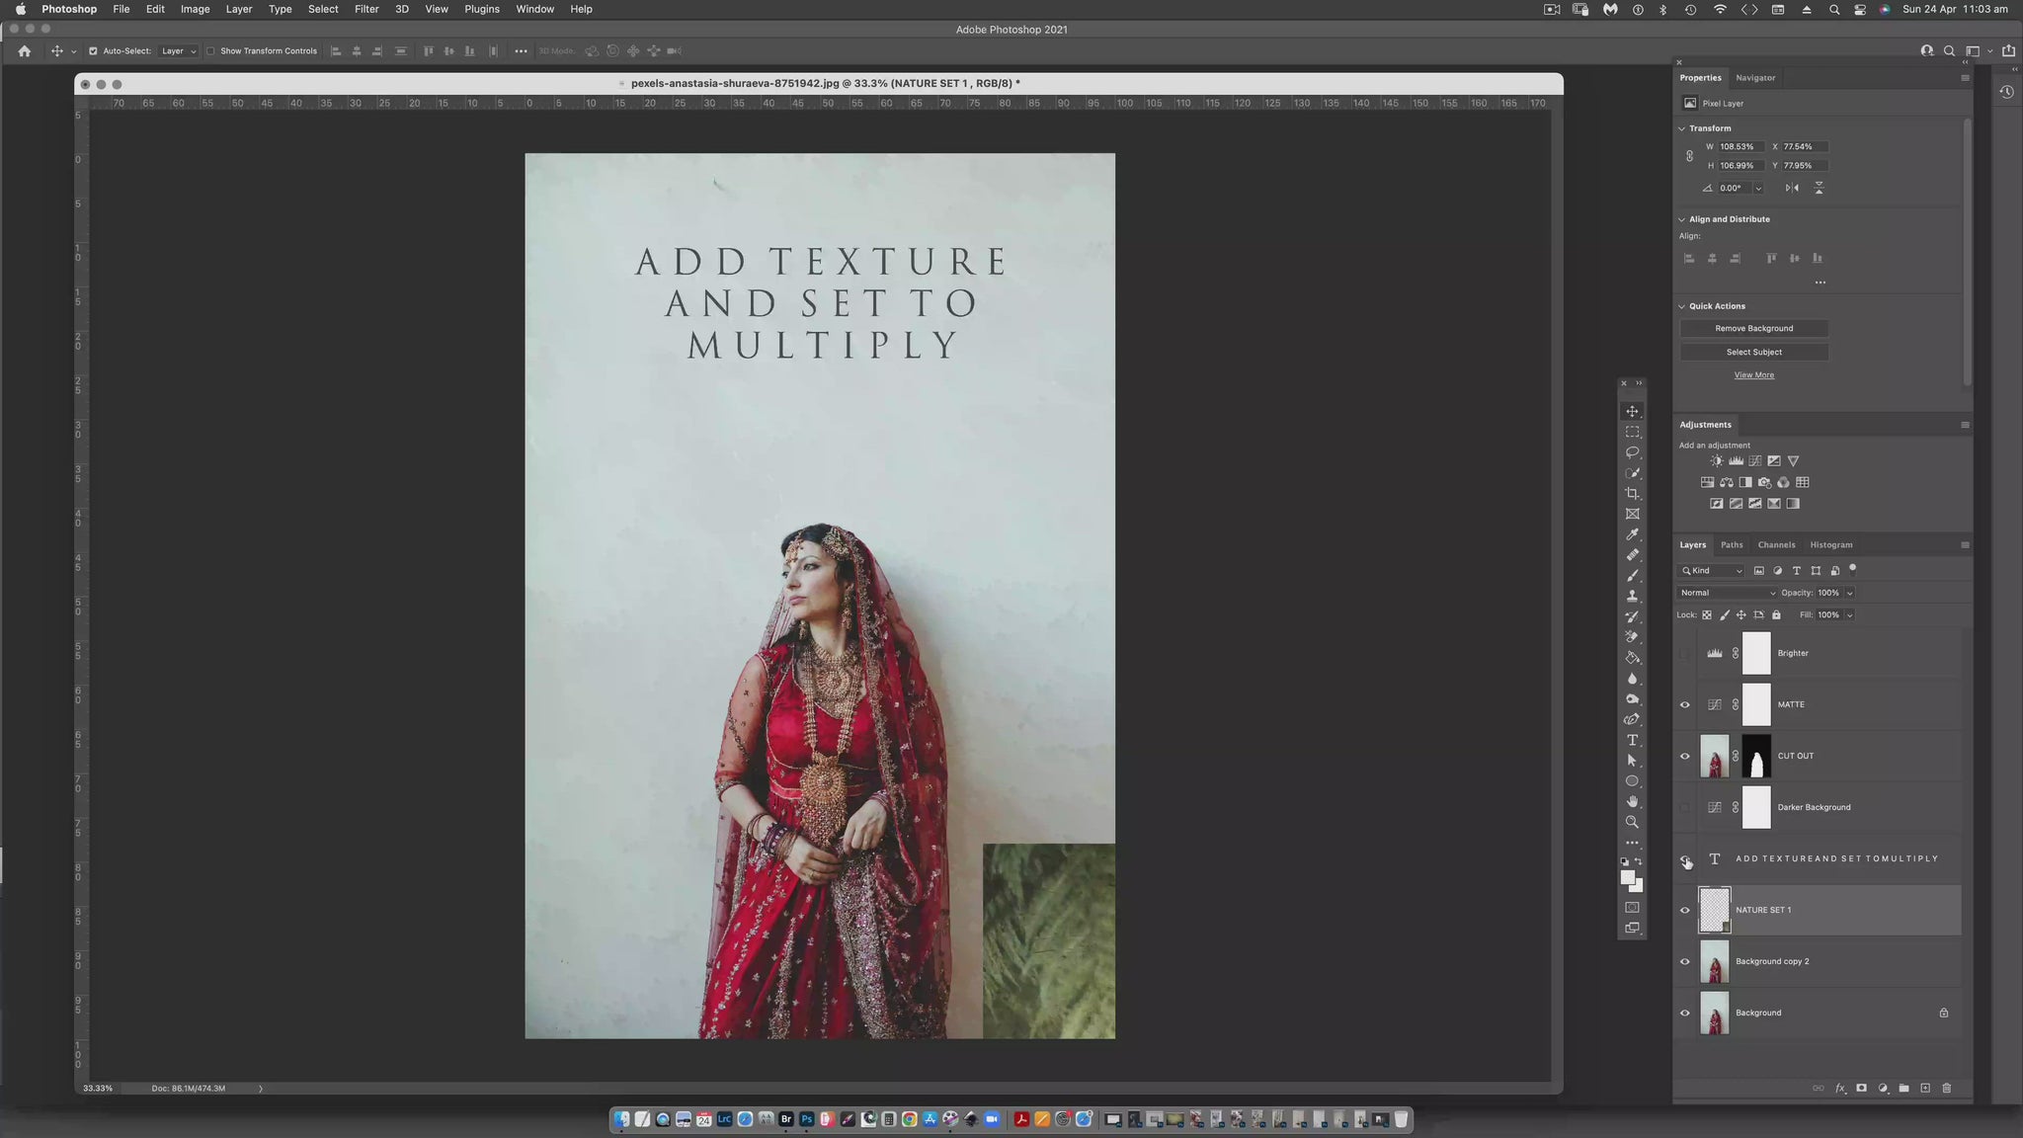
Task: Select the Move tool in toolbox
Action: 1632,412
